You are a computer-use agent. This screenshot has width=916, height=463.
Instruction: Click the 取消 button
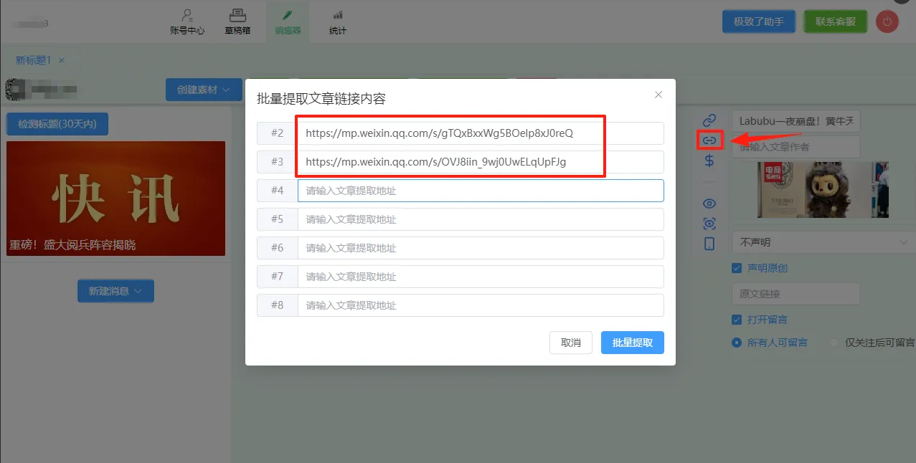click(x=570, y=343)
